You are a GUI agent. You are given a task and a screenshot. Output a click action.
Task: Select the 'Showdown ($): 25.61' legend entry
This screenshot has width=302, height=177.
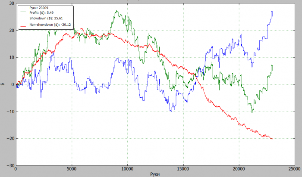(46, 19)
